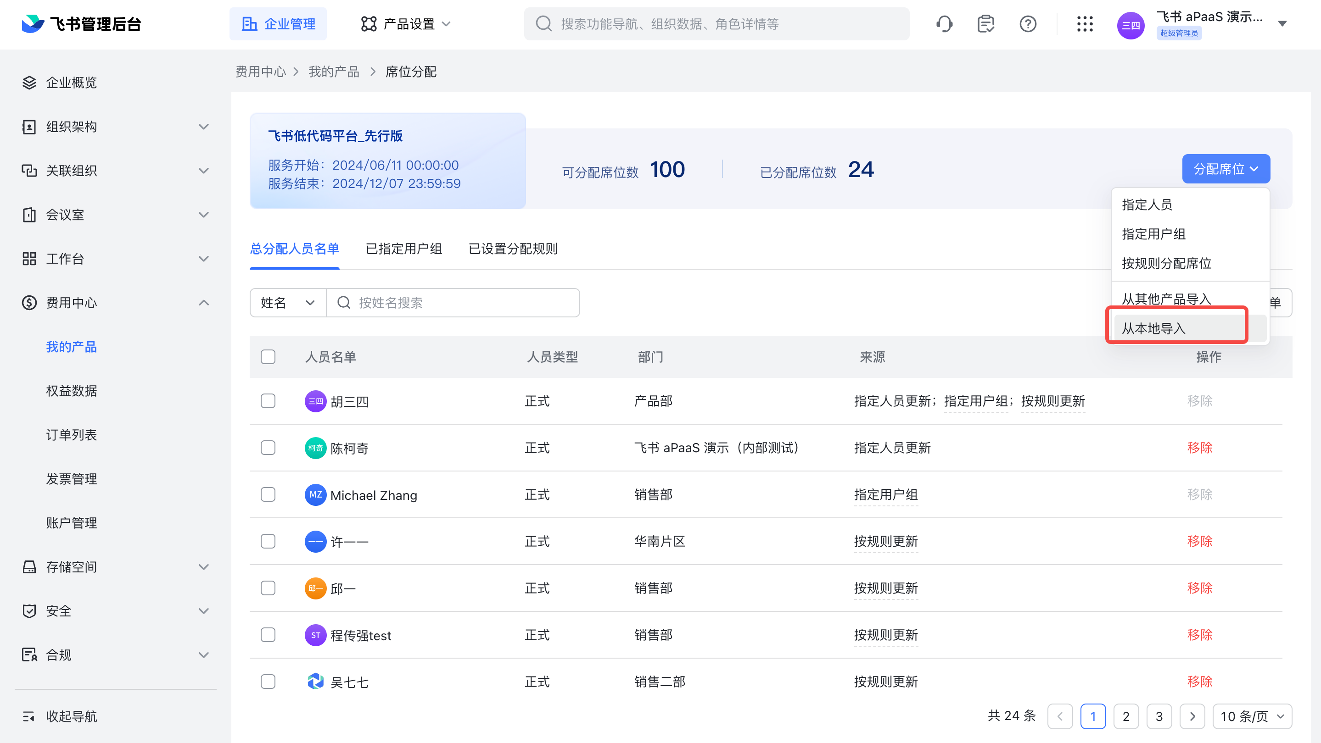Viewport: 1321px width, 743px height.
Task: Expand the 会议室 chevron
Action: click(x=204, y=215)
